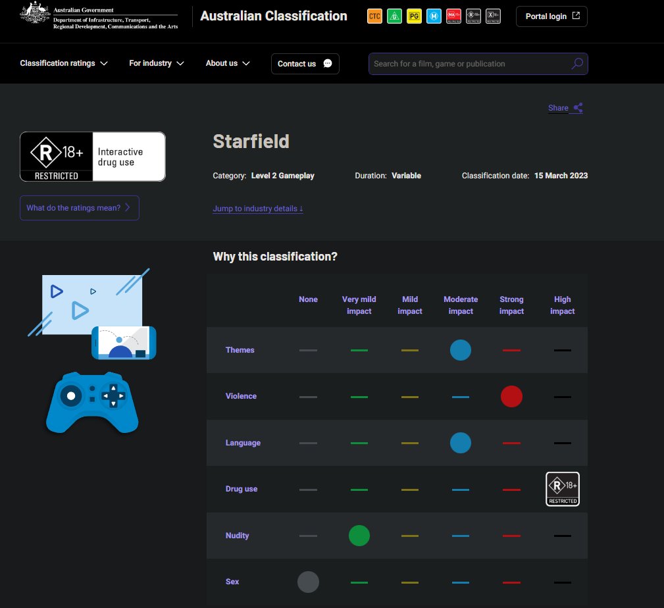Screen dimensions: 664x608
Task: Click the R18+ rating icon in header
Action: (x=473, y=16)
